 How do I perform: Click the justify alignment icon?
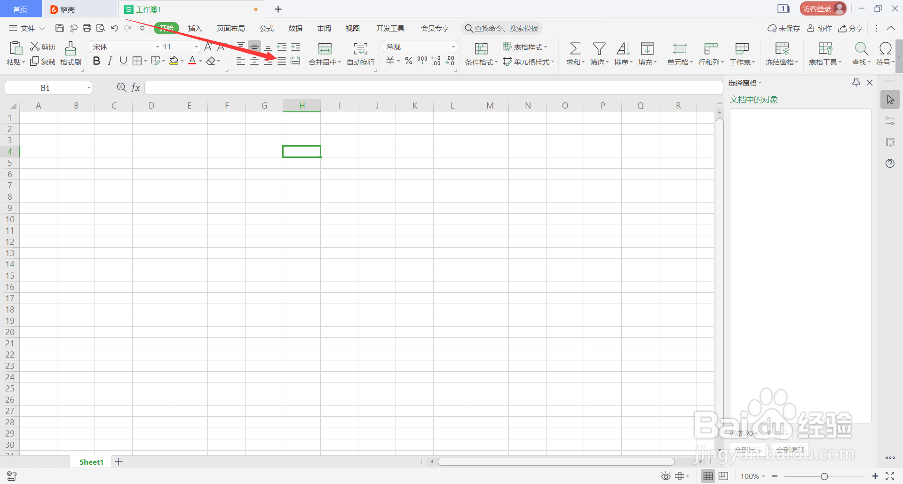pyautogui.click(x=282, y=61)
